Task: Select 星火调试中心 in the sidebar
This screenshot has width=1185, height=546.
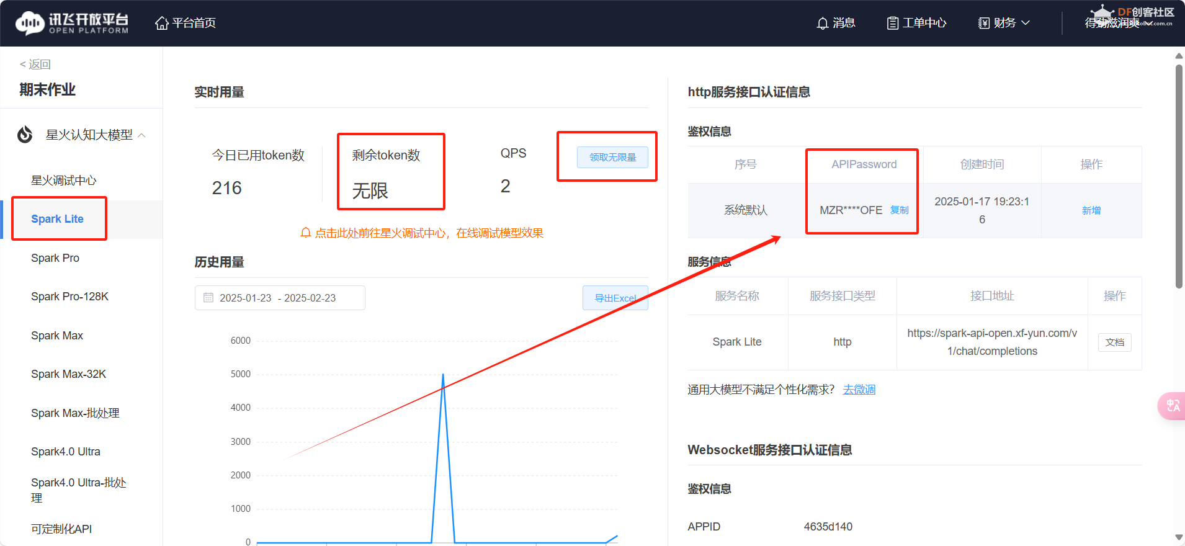Action: 64,181
